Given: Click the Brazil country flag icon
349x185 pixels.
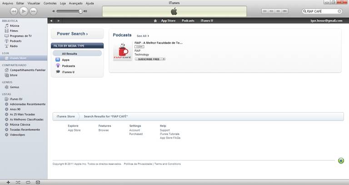Looking at the screenshot, I should (341, 160).
